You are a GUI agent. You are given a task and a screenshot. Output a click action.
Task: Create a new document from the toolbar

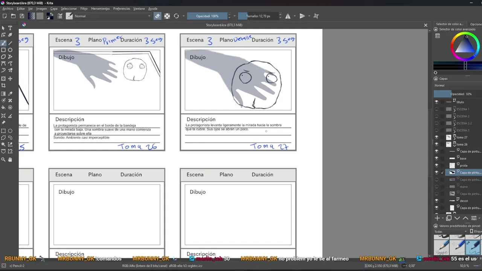pos(5,16)
